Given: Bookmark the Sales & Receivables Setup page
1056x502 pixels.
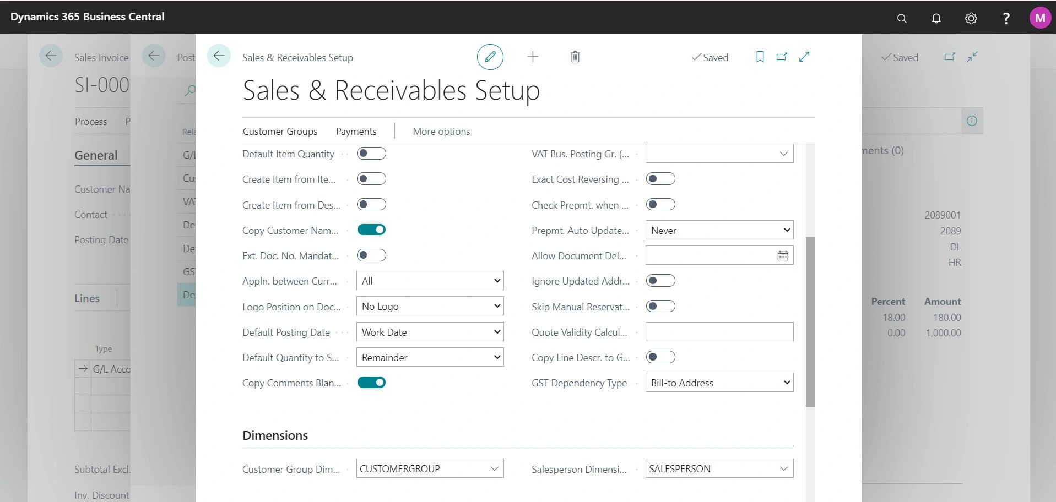Looking at the screenshot, I should point(760,57).
